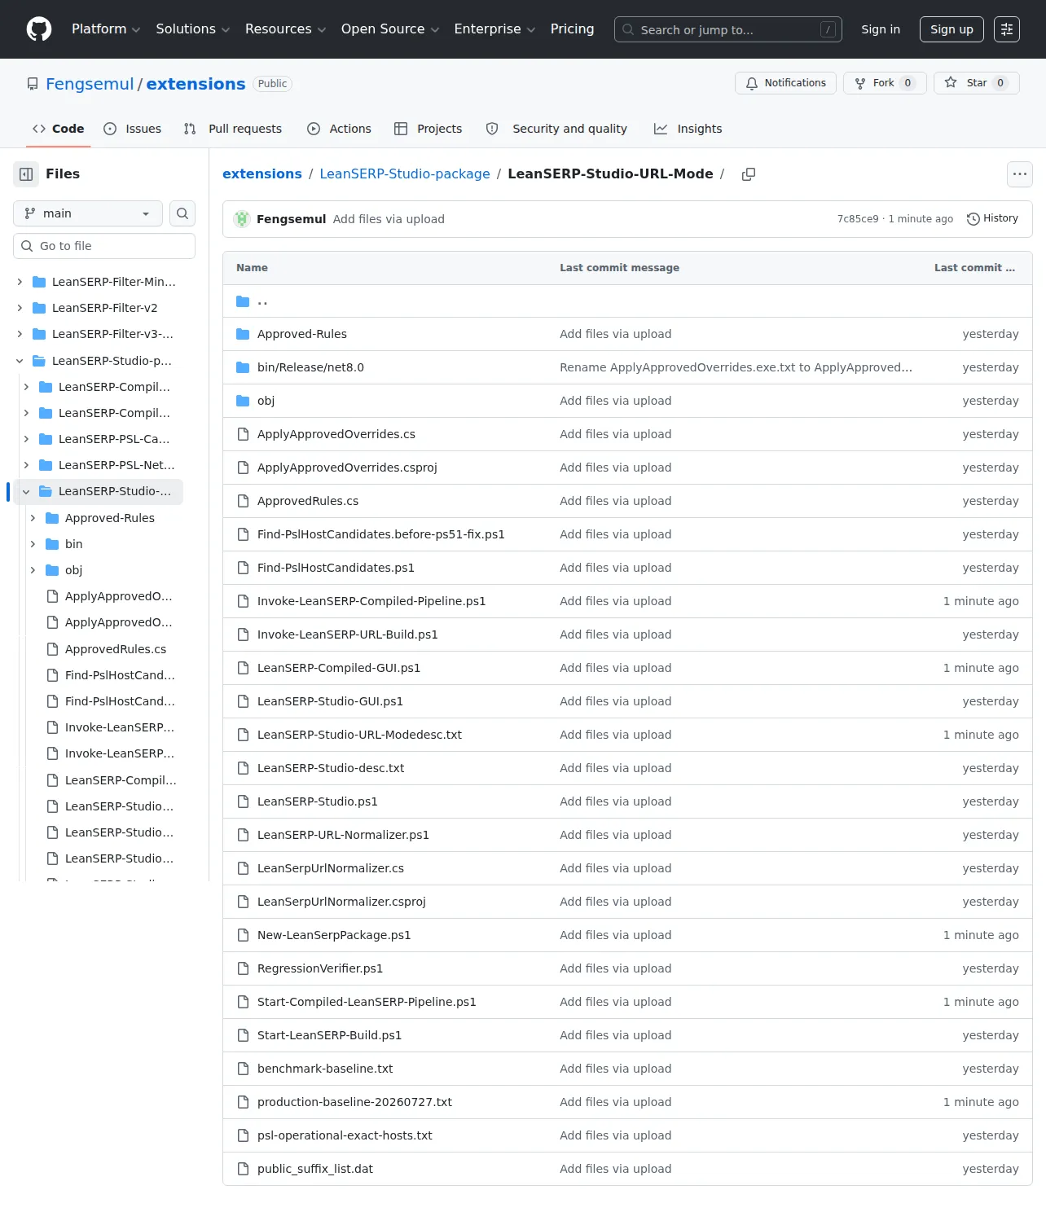The image size is (1046, 1225).
Task: Expand the obj tree folder chevron
Action: [33, 570]
